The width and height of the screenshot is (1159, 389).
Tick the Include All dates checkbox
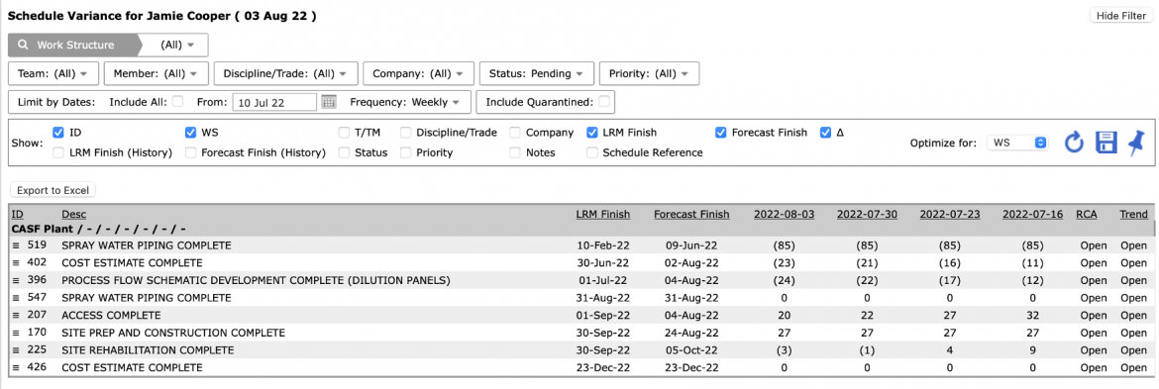pos(177,101)
